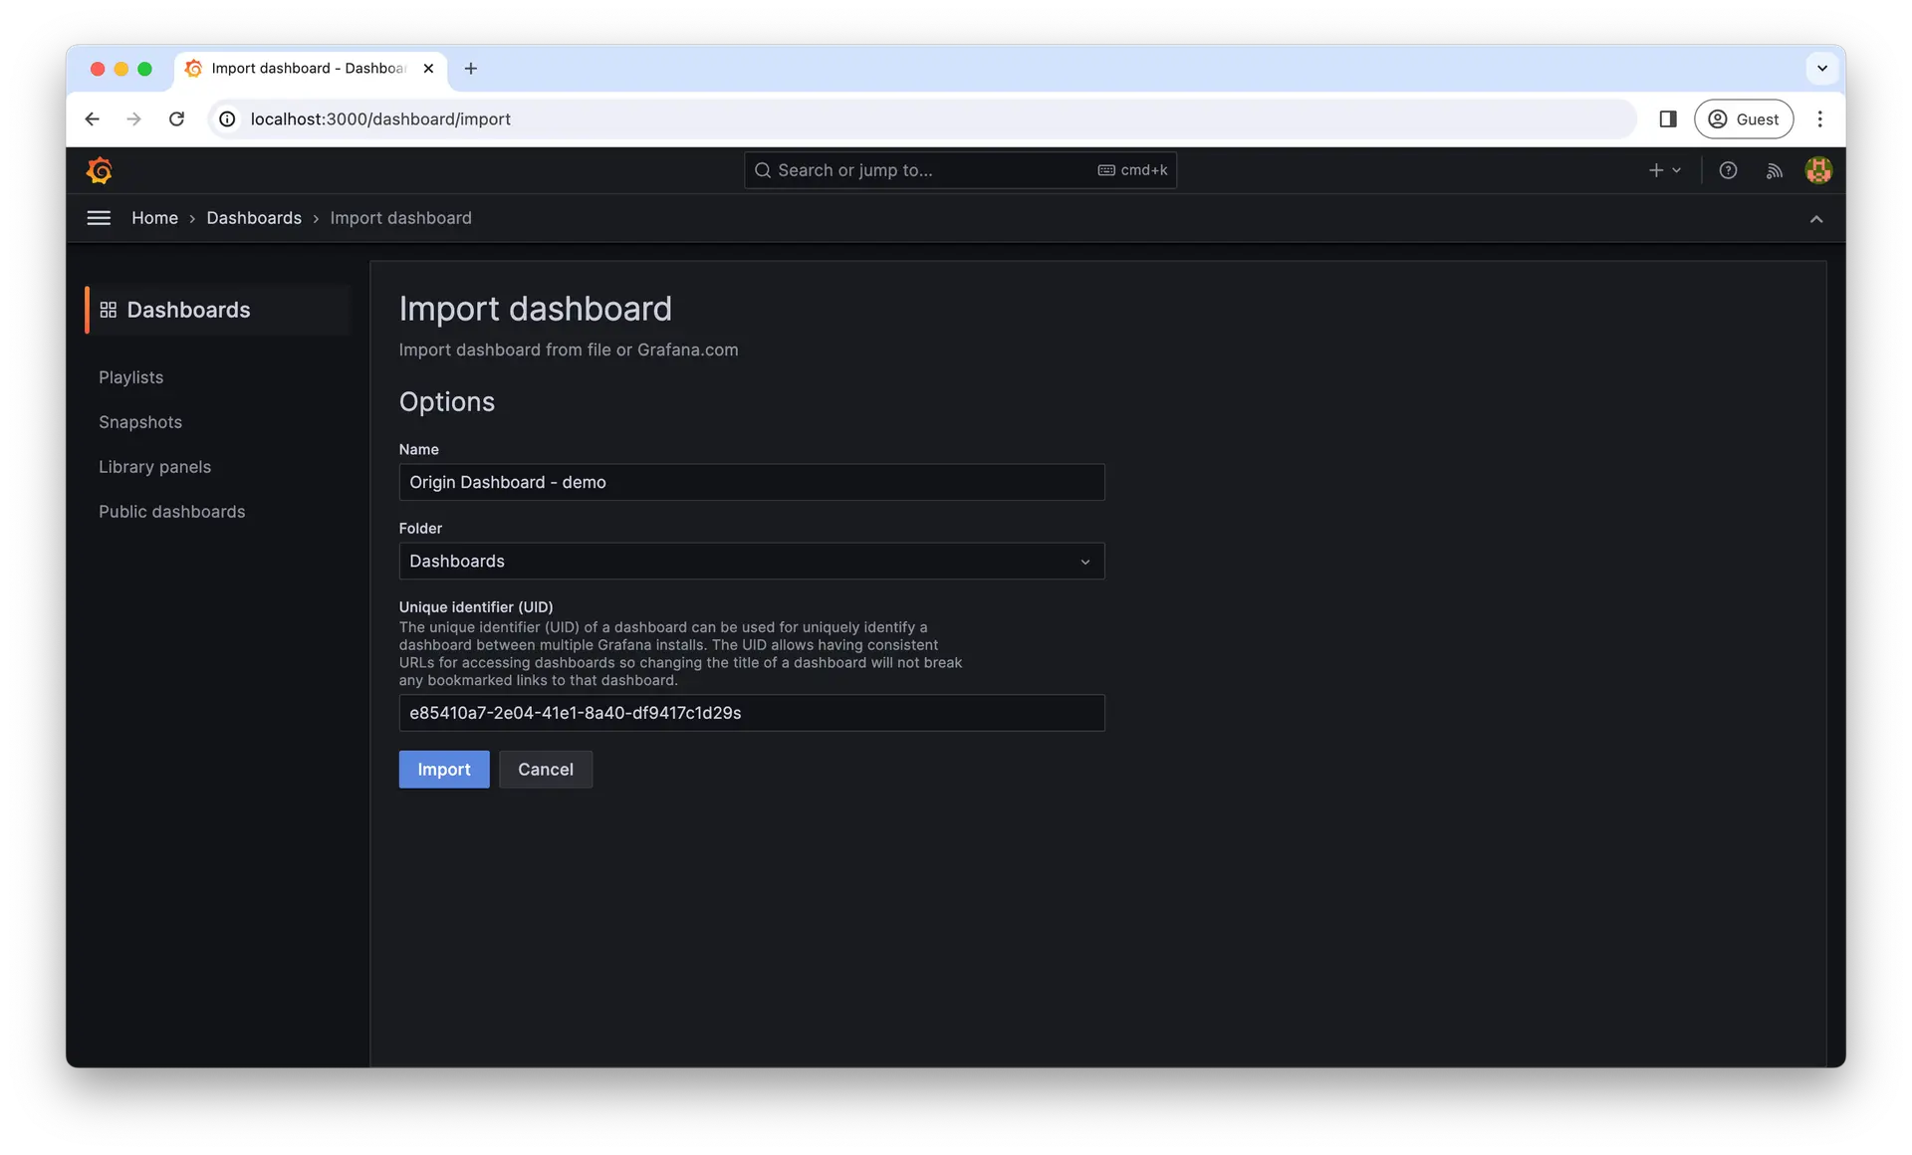Click the Folder field label

[x=420, y=528]
